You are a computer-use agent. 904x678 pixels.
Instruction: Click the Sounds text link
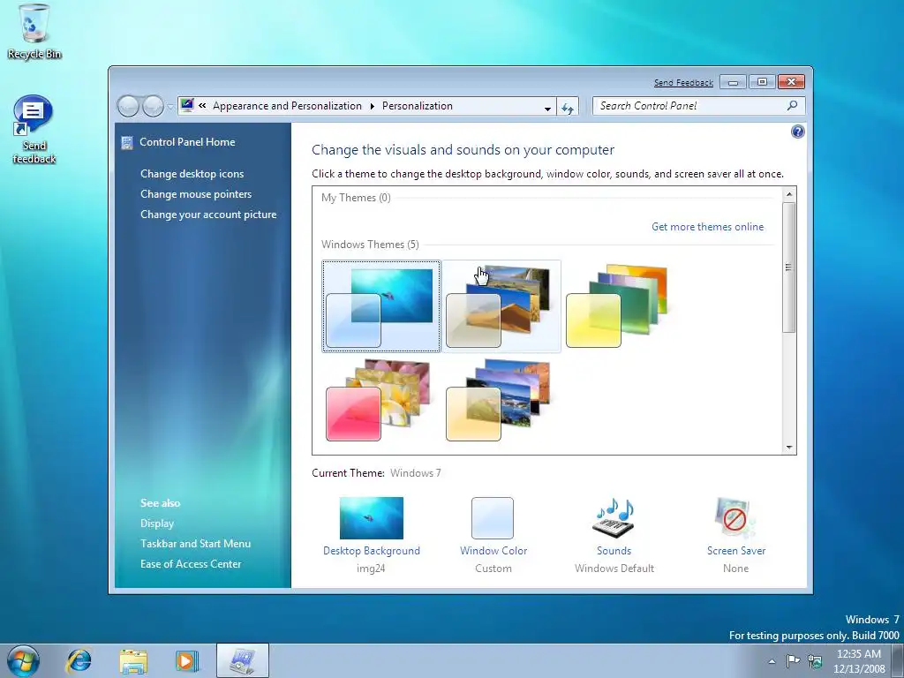614,551
